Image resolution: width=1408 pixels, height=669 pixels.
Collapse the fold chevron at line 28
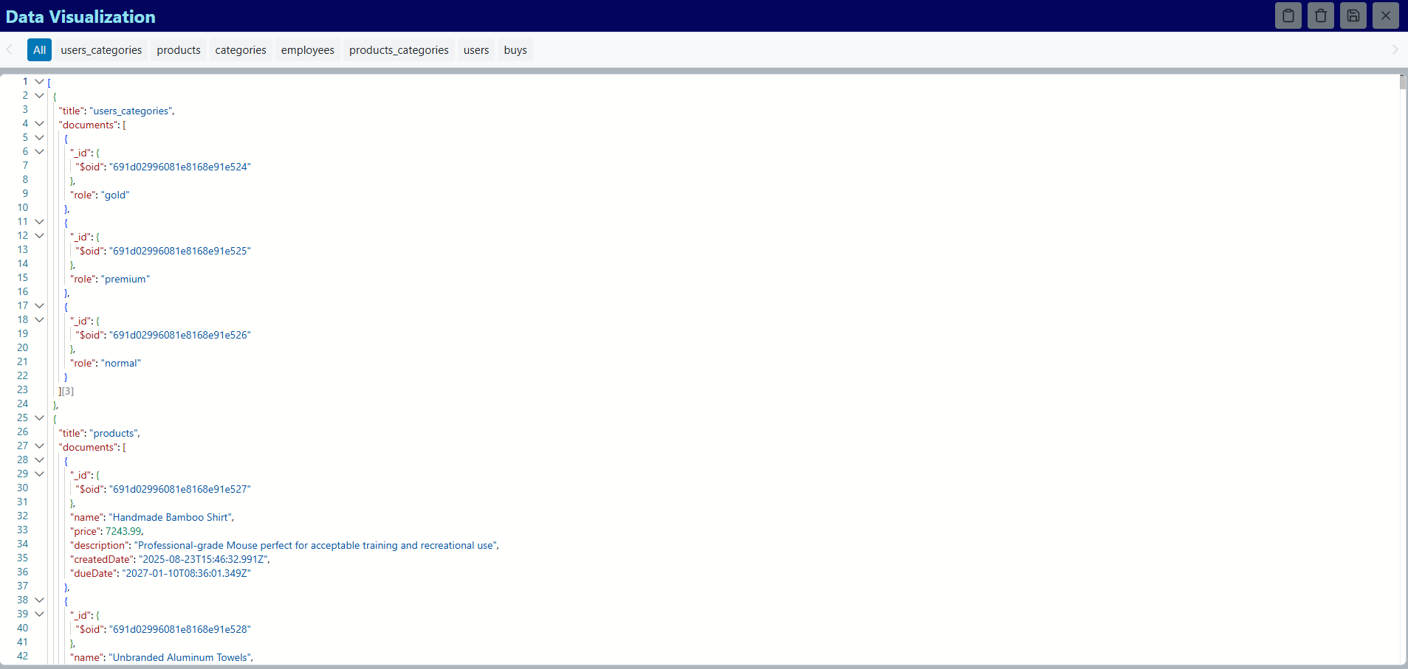click(x=40, y=460)
